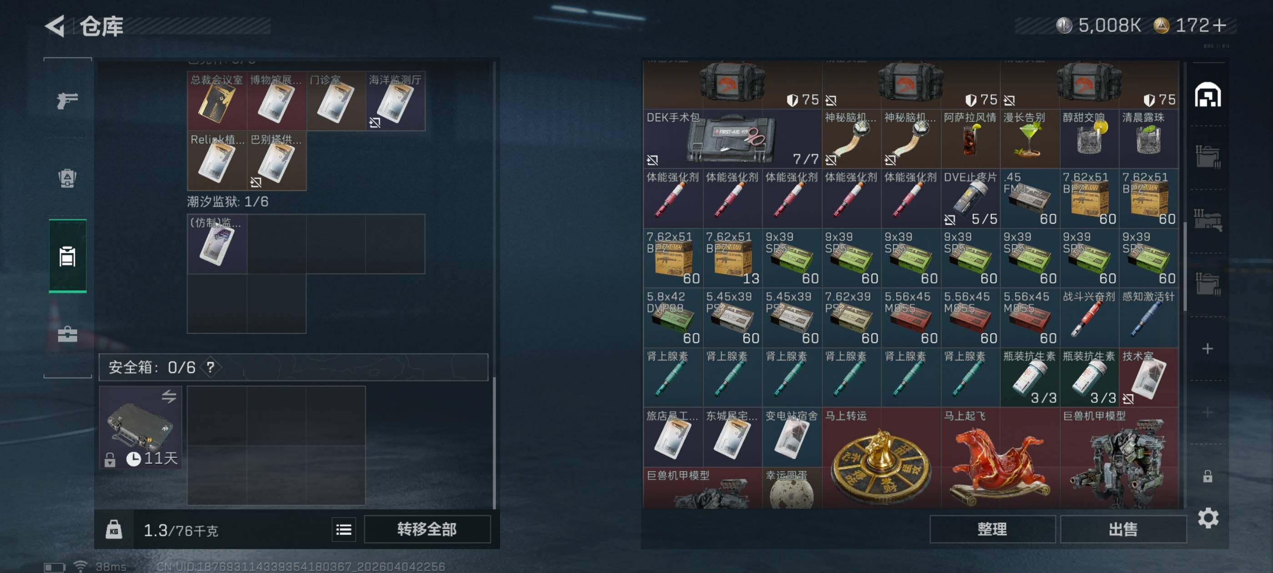The width and height of the screenshot is (1273, 573).
Task: Switch to the backpack equipment sidebar tab
Action: click(x=67, y=178)
